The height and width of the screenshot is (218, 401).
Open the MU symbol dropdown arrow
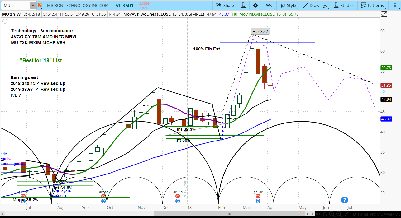click(33, 5)
